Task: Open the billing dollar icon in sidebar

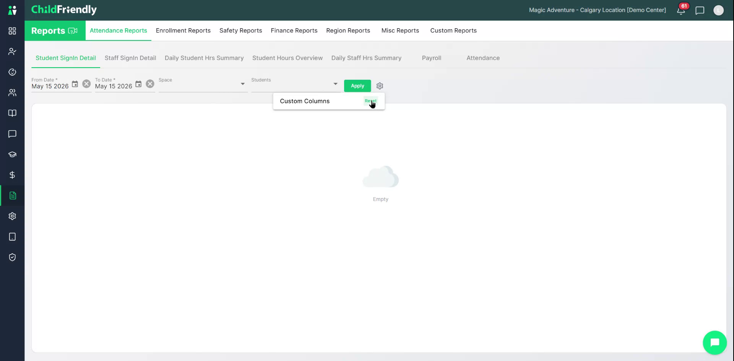Action: (12, 175)
